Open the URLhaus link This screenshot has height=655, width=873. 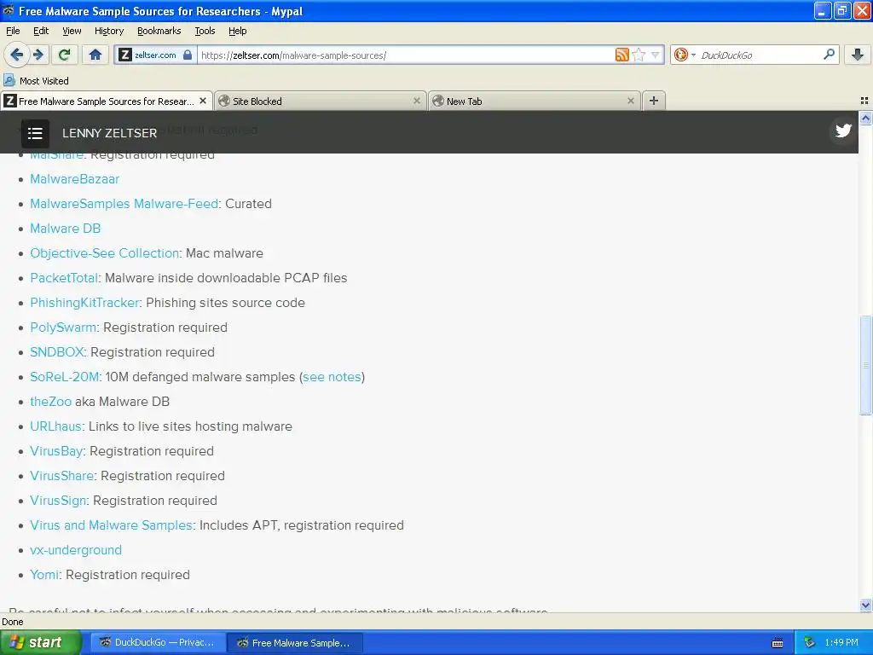pos(55,426)
